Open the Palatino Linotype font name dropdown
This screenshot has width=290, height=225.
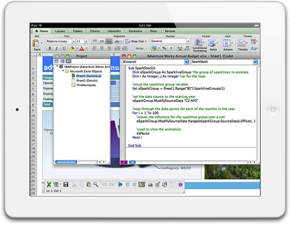(73, 41)
